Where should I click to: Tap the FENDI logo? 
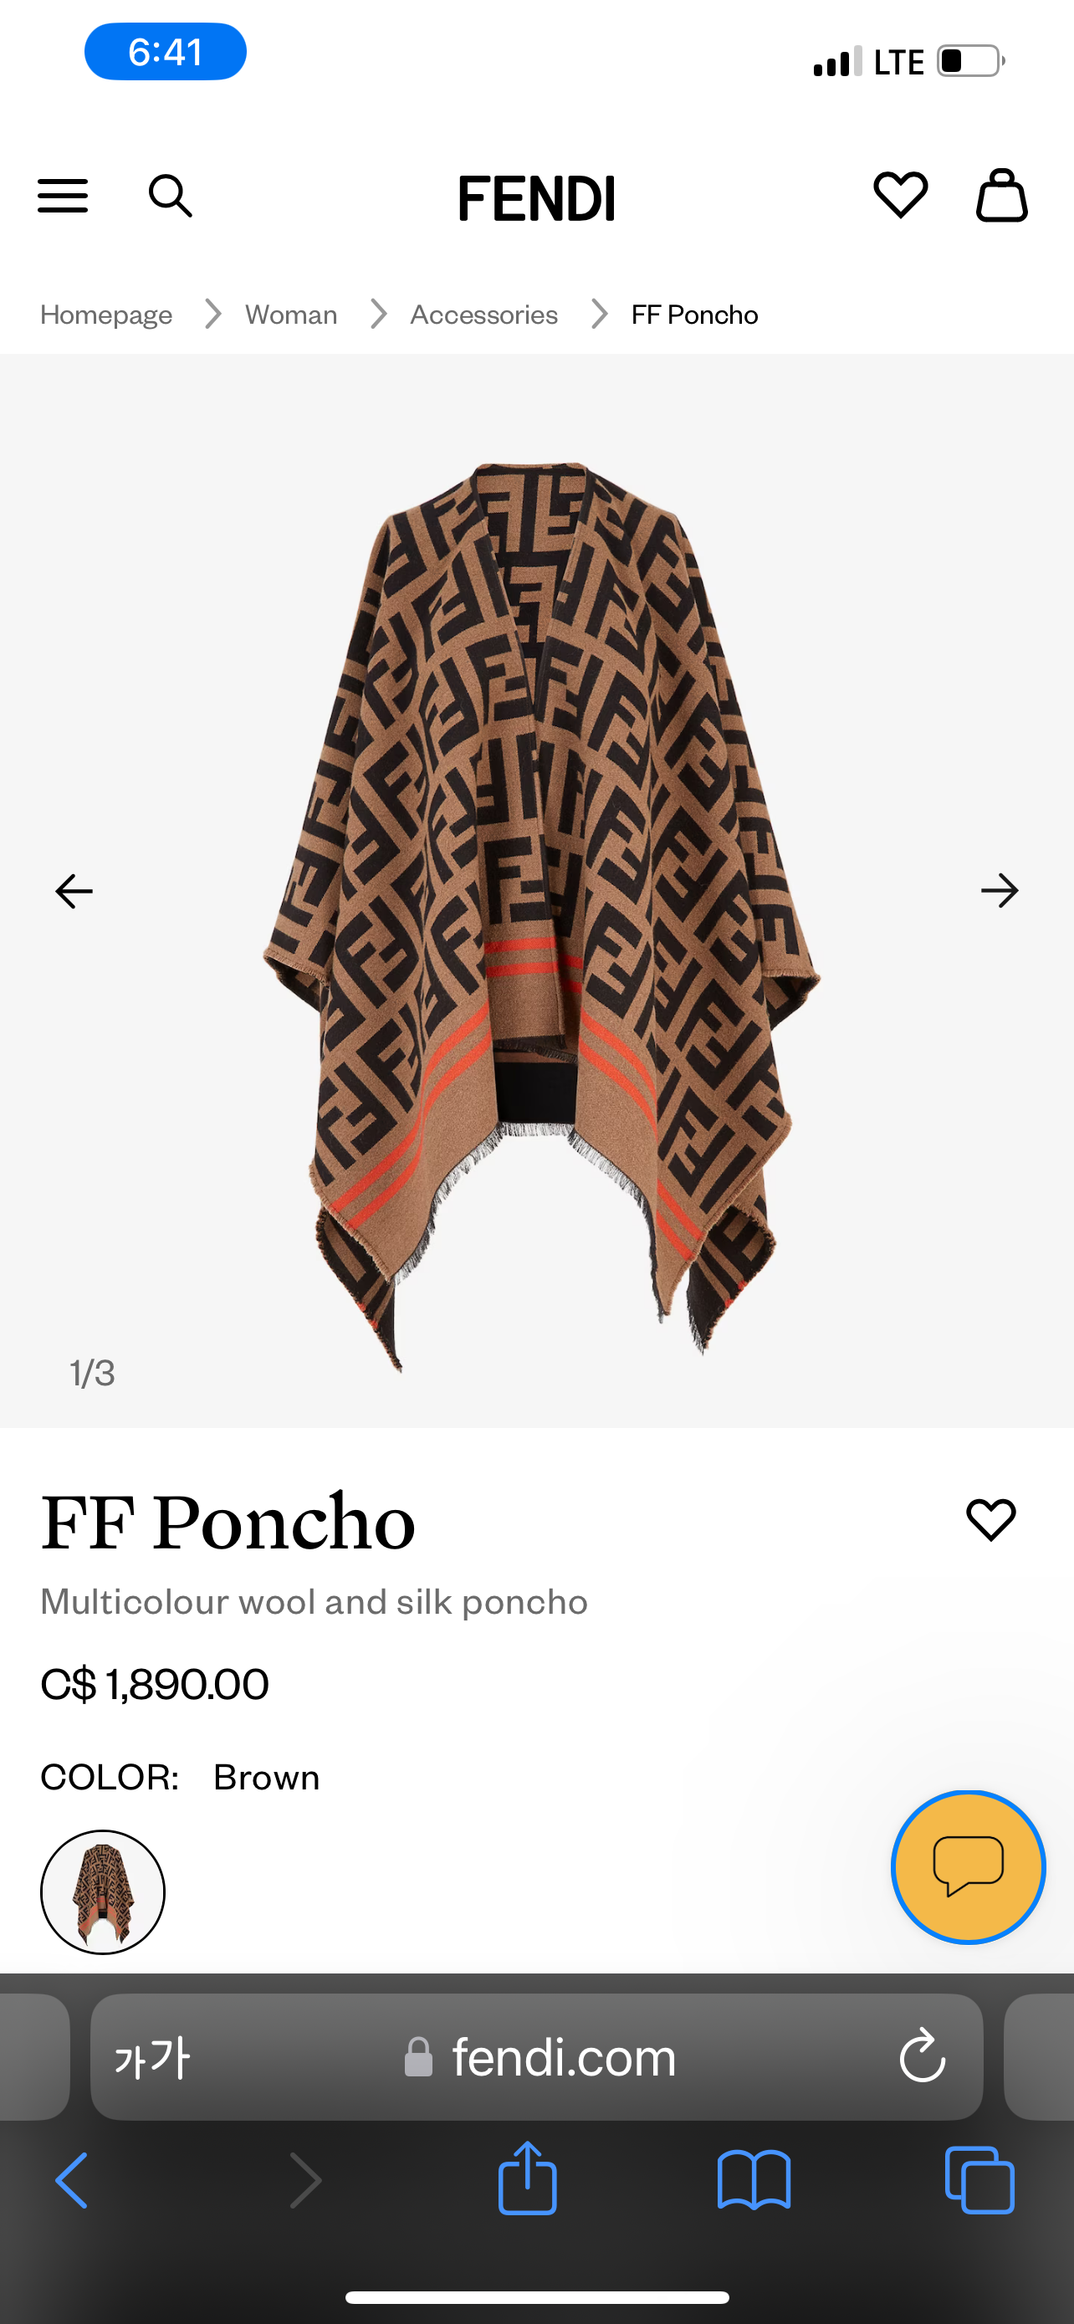(536, 197)
